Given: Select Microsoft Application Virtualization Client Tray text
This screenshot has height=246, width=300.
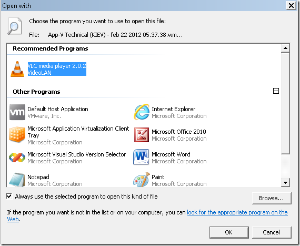Looking at the screenshot, I should pyautogui.click(x=78, y=132).
